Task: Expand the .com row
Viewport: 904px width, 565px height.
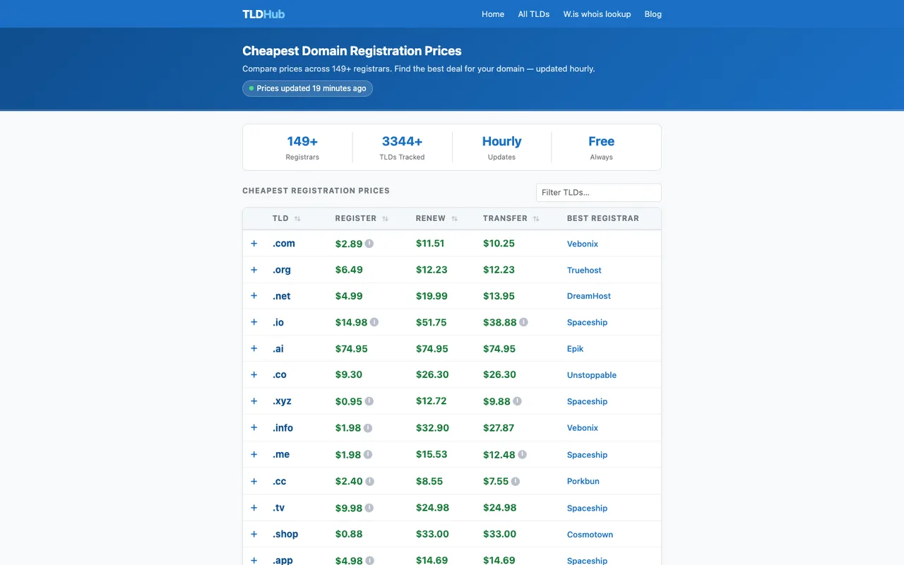Action: (254, 244)
